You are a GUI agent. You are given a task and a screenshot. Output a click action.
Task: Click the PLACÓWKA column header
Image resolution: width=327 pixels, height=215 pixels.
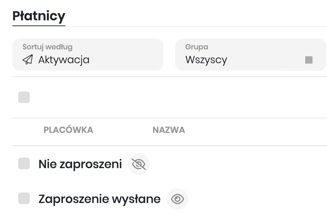pyautogui.click(x=68, y=130)
